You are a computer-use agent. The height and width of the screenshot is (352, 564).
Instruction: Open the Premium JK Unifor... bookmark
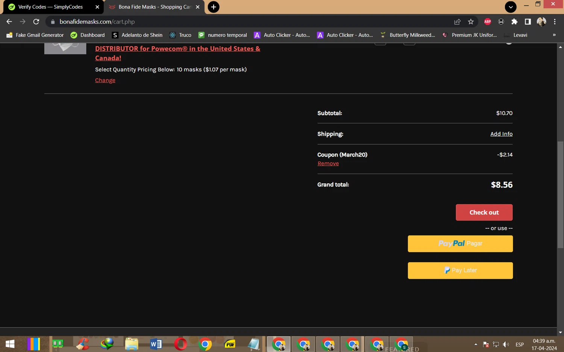[x=470, y=35]
